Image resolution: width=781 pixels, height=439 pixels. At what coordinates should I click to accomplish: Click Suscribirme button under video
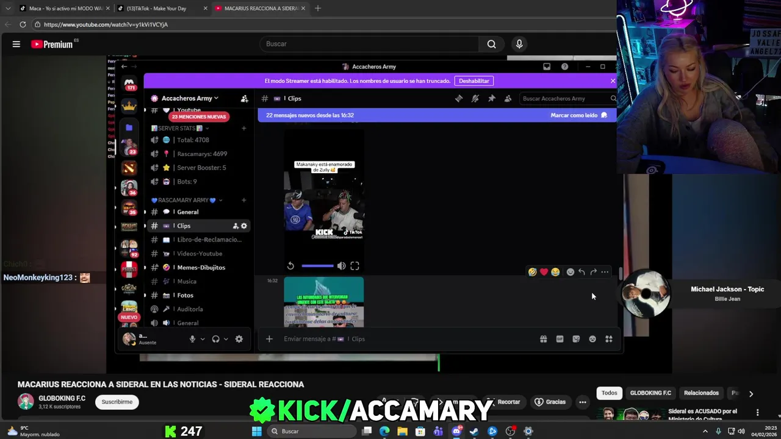[x=117, y=402]
